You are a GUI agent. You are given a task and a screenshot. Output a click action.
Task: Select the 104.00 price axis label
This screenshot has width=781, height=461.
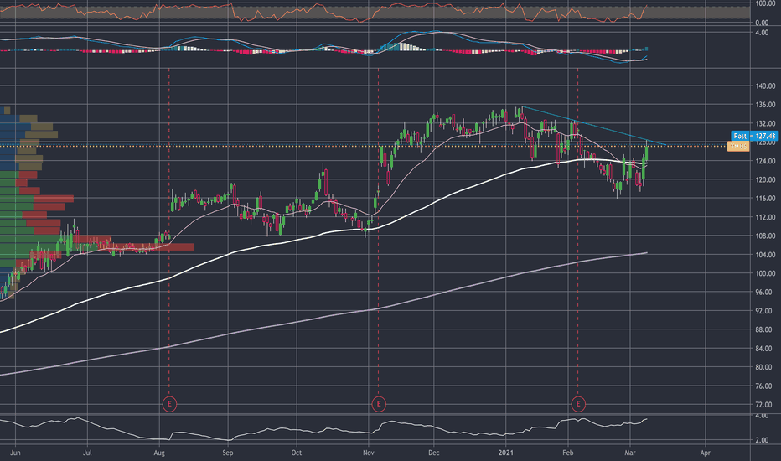coord(765,255)
